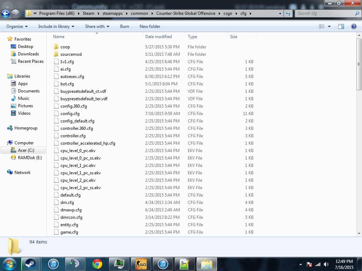Open Recent Places in navigation pane
362x271 pixels.
pos(31,61)
